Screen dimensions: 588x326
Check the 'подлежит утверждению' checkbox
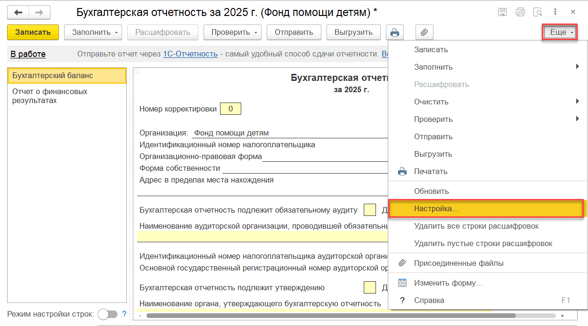point(370,287)
